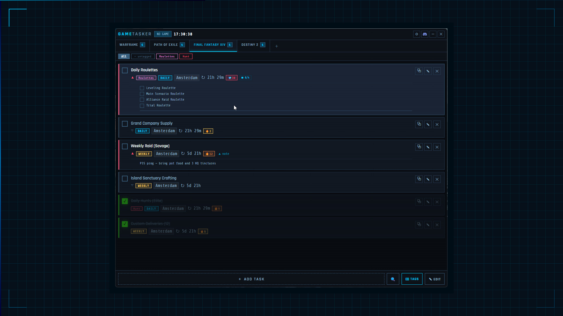Screen dimensions: 563x316
Task: Expand Island Sanctuary Crafting details triangle
Action: (x=132, y=185)
